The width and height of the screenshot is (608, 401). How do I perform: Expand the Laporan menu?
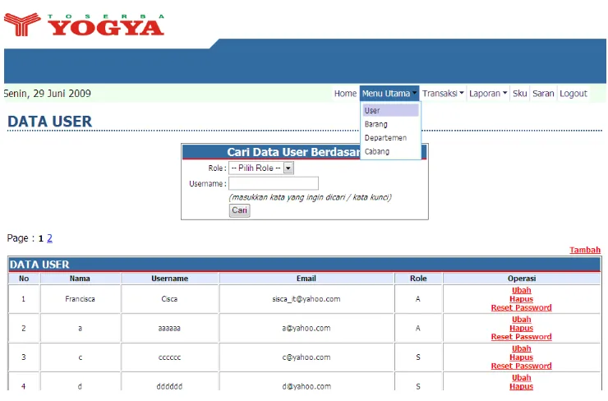(x=488, y=94)
